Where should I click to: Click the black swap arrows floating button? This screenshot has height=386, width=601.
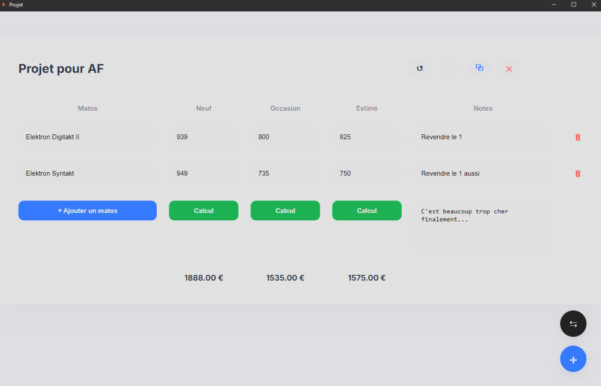coord(573,324)
